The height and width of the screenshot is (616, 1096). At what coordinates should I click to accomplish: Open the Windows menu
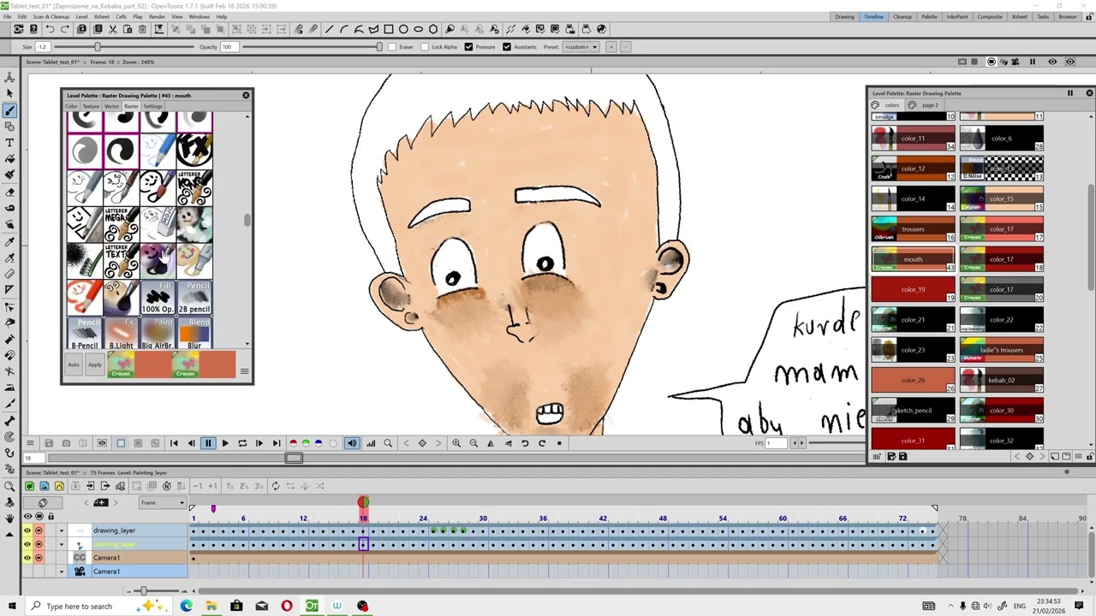coord(200,16)
